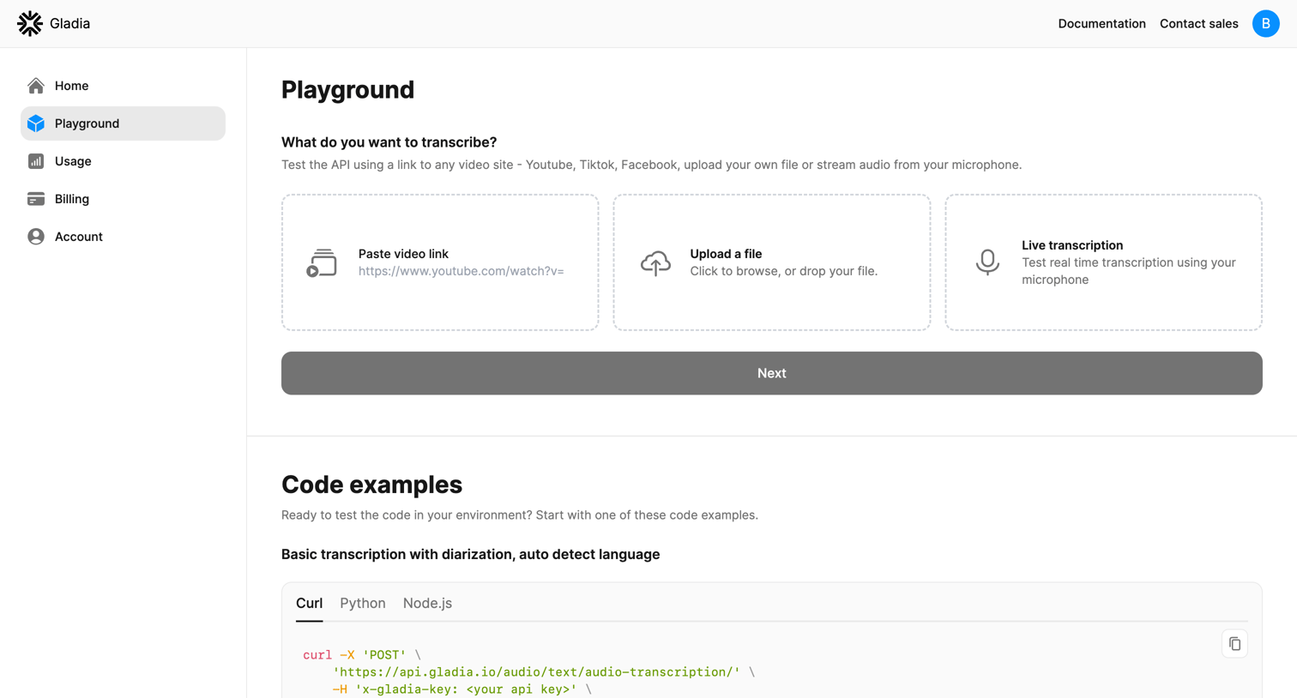Click the Gladia brand name text
Viewport: 1297px width, 698px height.
pyautogui.click(x=69, y=23)
